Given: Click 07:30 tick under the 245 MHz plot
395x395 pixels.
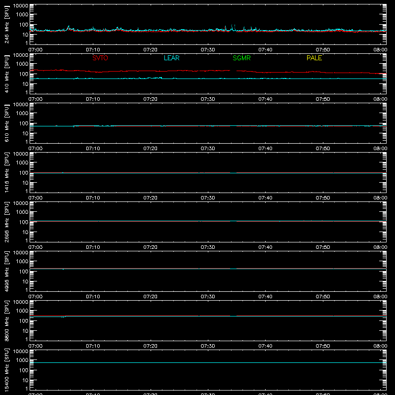Looking at the screenshot, I should [x=208, y=50].
